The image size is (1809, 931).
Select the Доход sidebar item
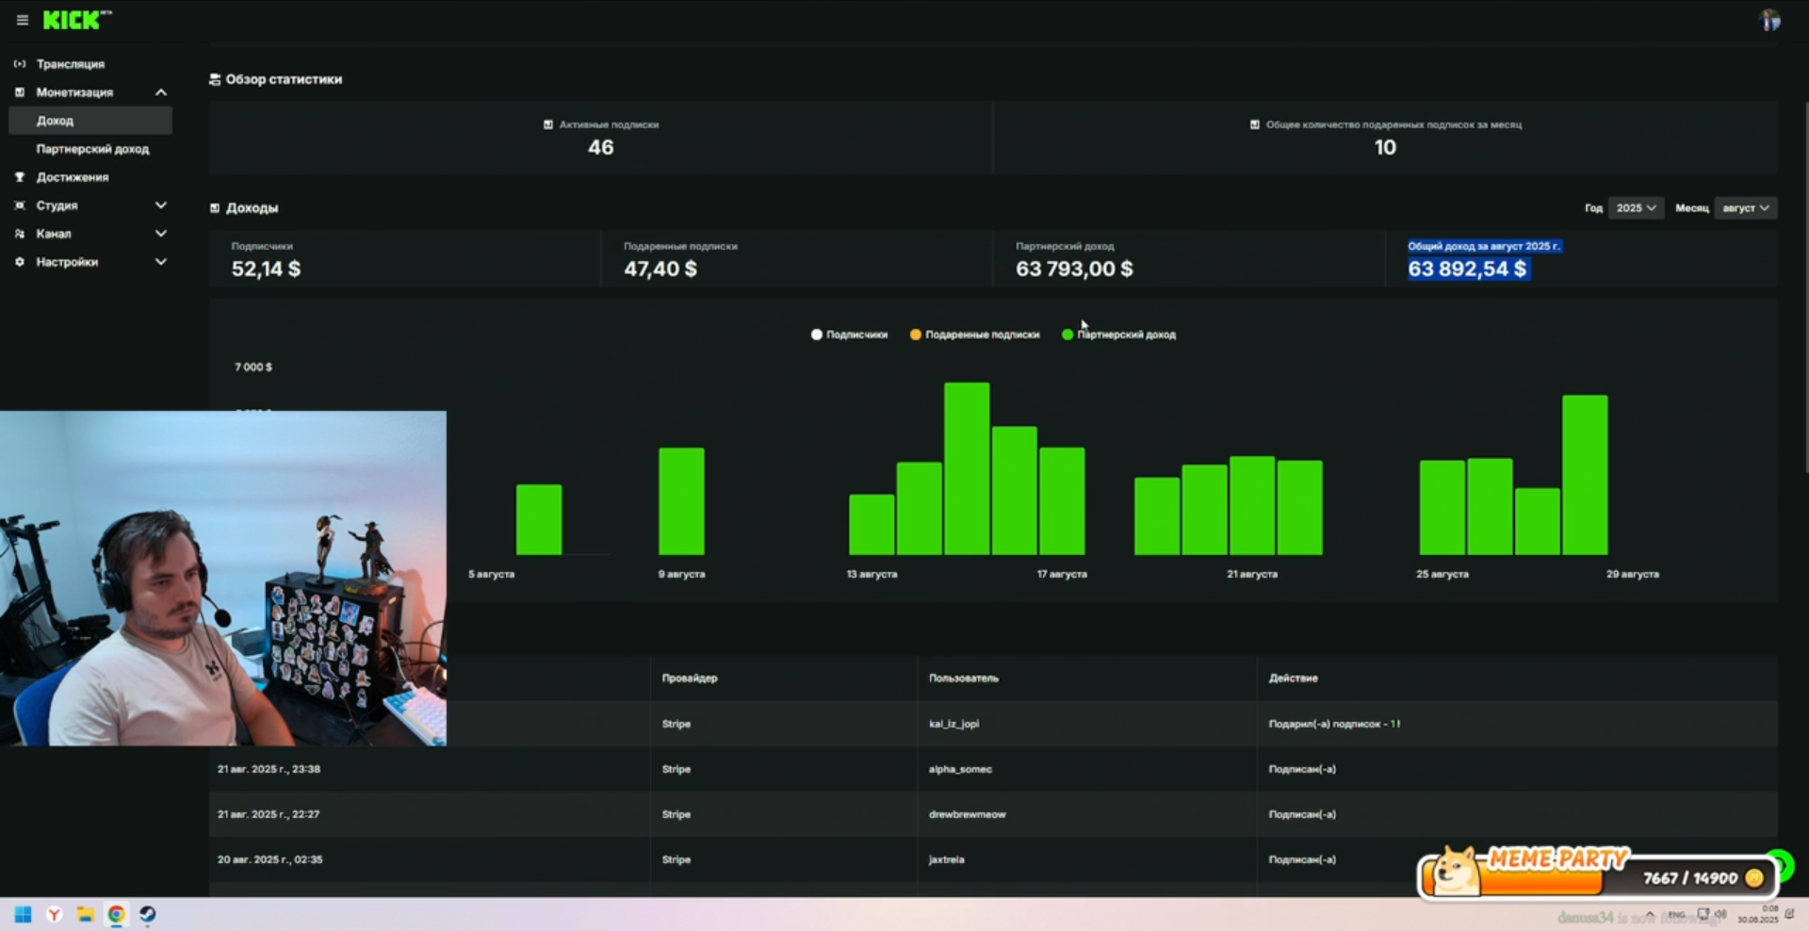[55, 121]
